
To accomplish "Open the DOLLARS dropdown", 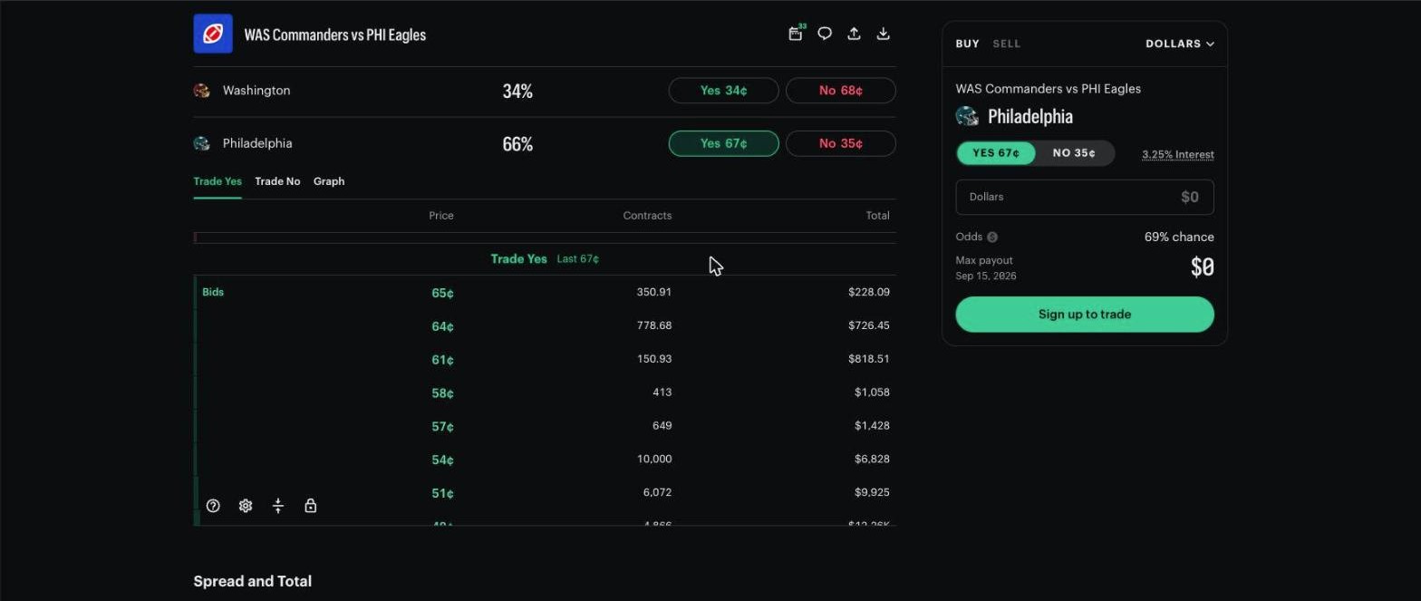I will pyautogui.click(x=1180, y=44).
